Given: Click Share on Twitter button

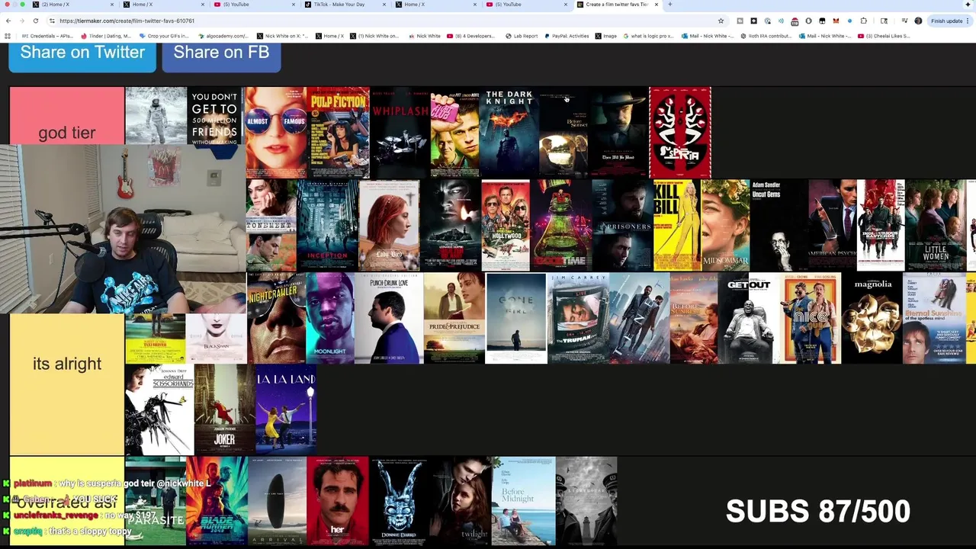Looking at the screenshot, I should tap(82, 53).
